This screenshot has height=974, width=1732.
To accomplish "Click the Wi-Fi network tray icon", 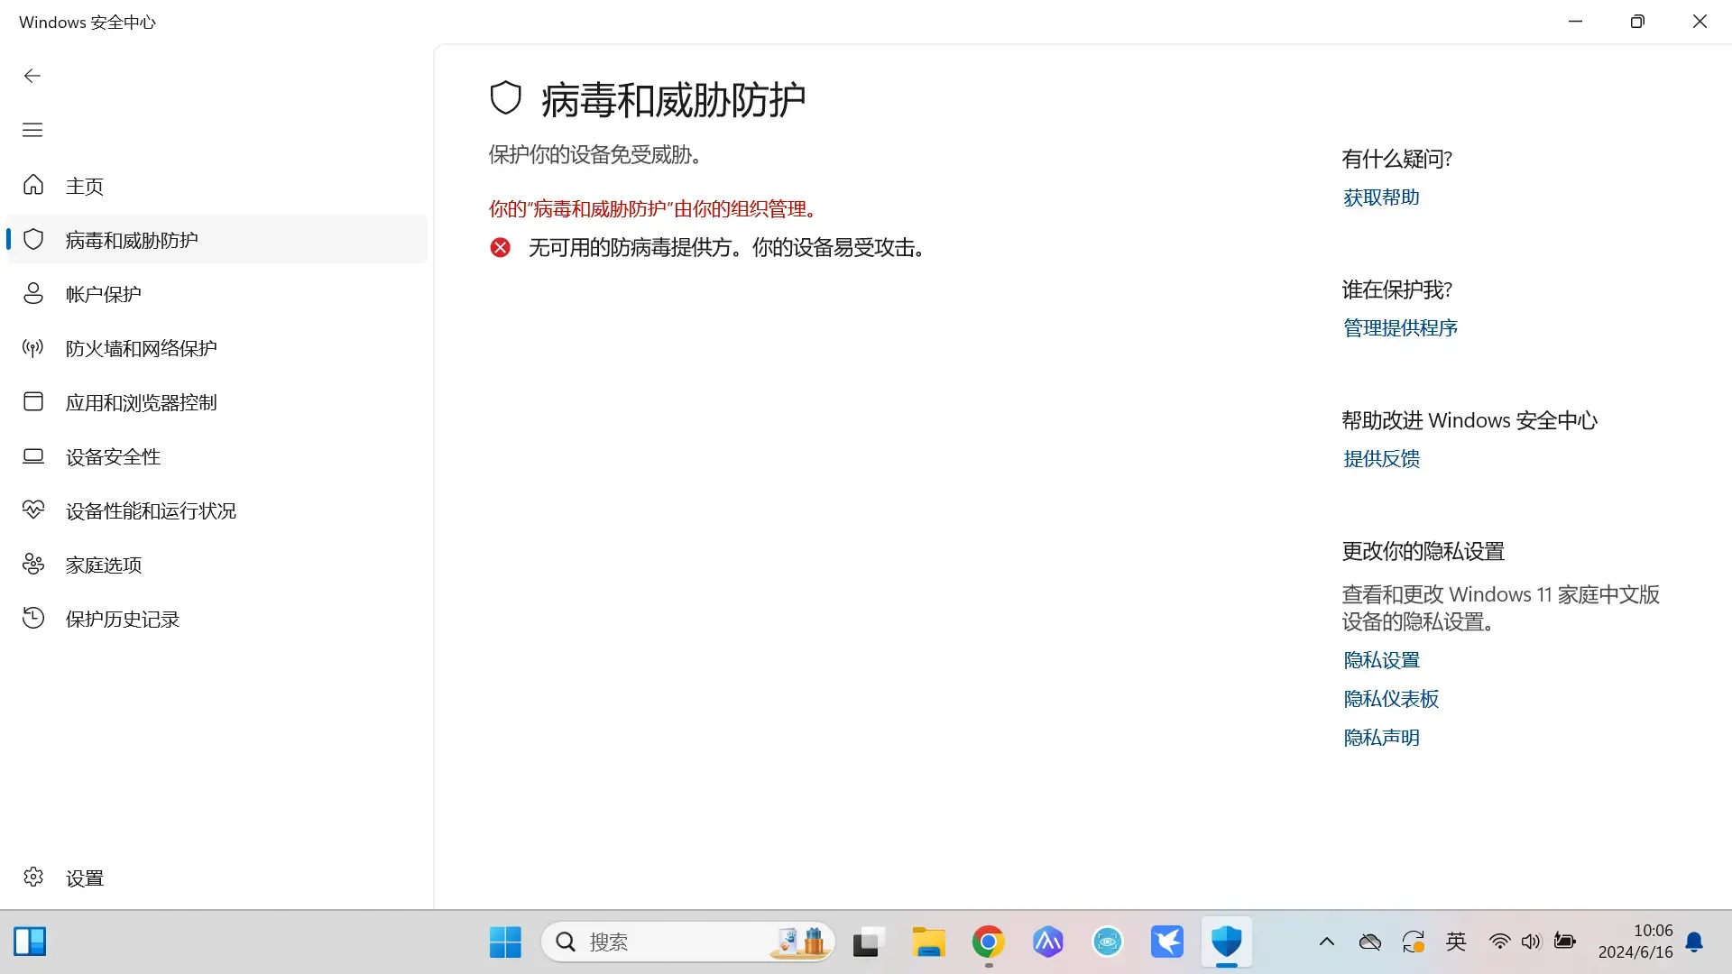I will point(1499,942).
